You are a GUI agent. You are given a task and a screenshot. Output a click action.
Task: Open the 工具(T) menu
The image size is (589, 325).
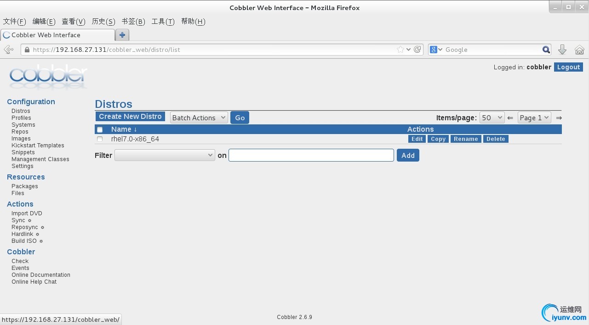[x=163, y=22]
